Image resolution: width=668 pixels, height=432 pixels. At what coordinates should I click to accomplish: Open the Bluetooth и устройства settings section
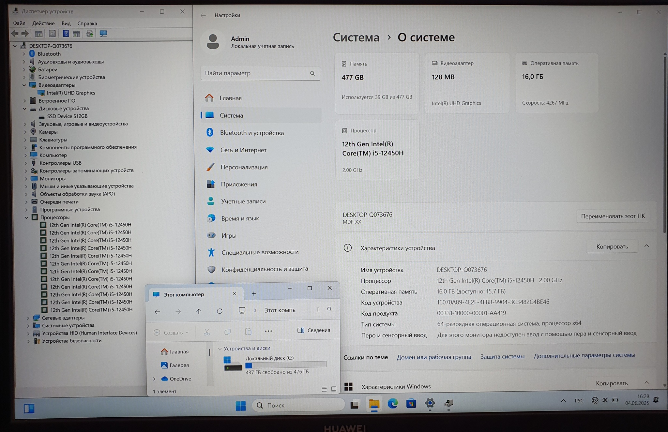coord(252,133)
